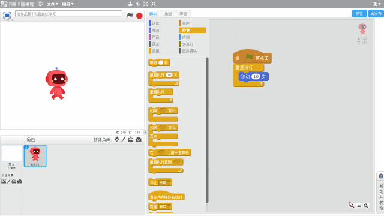Switch to the 声音 tab
Viewport: 384px width, 216px height.
point(183,14)
